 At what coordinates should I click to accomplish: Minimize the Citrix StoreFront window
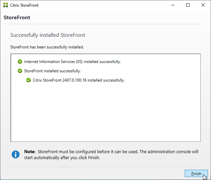click(173, 5)
